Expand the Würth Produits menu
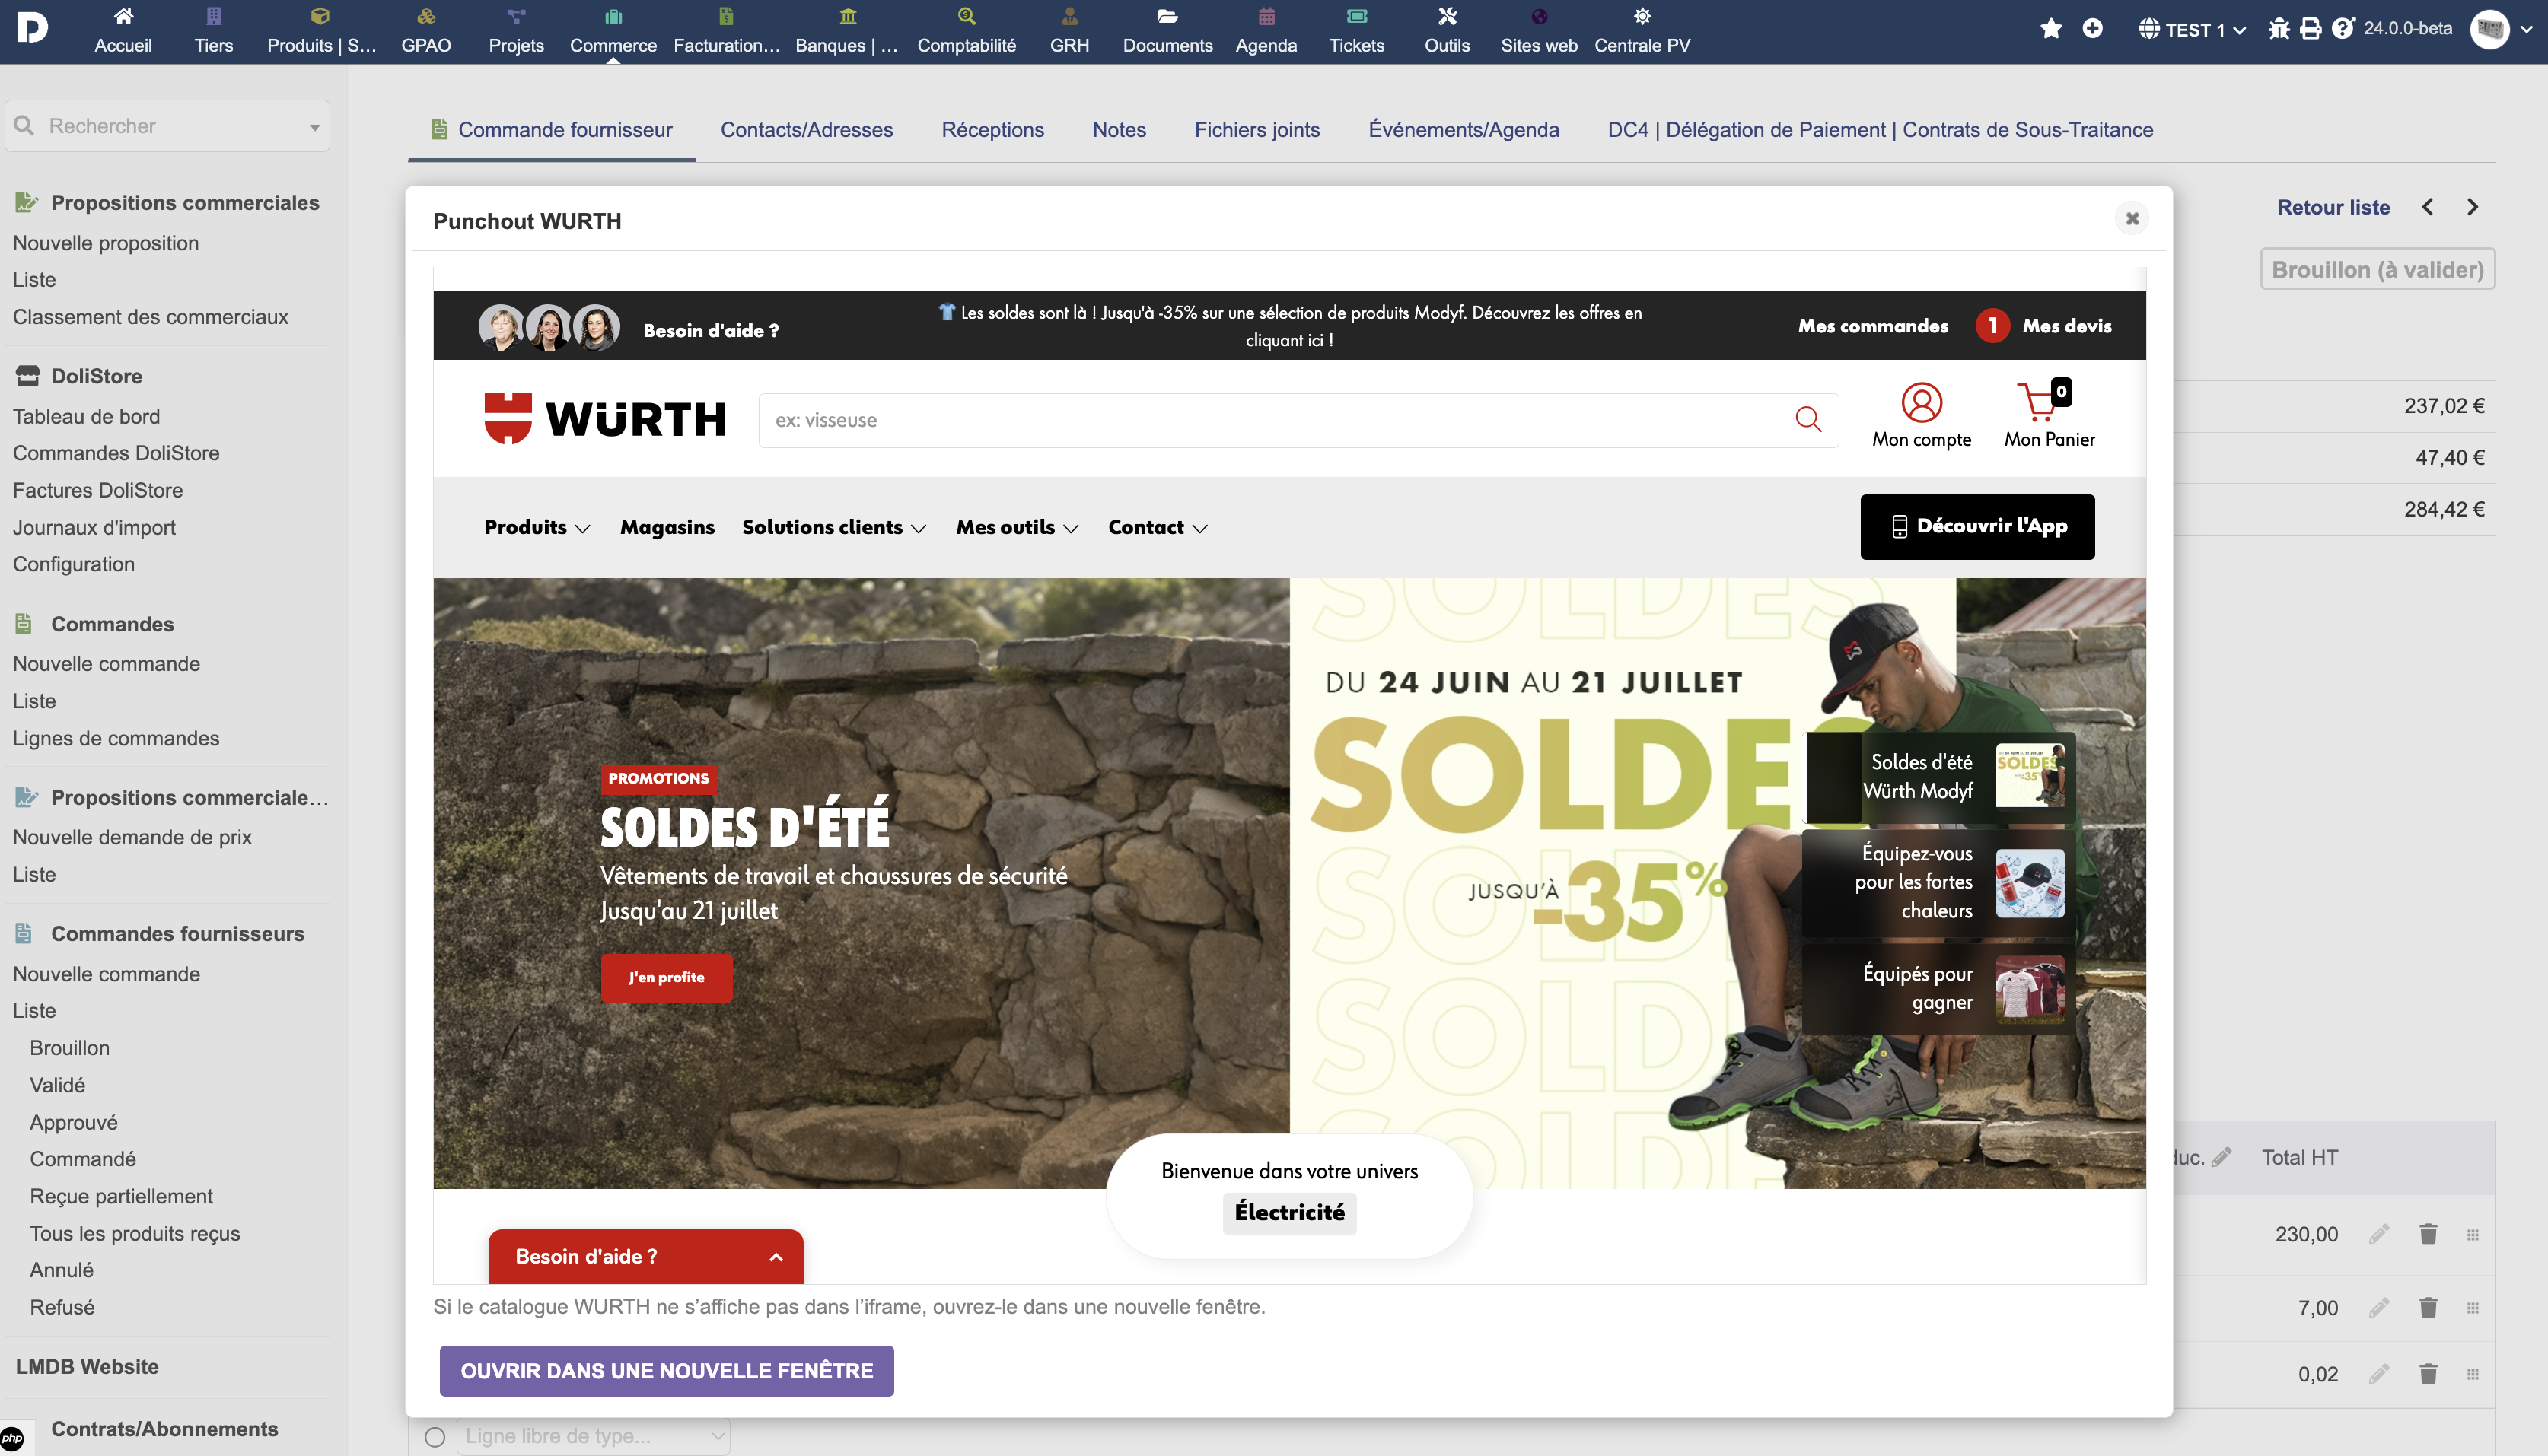2548x1456 pixels. click(537, 527)
